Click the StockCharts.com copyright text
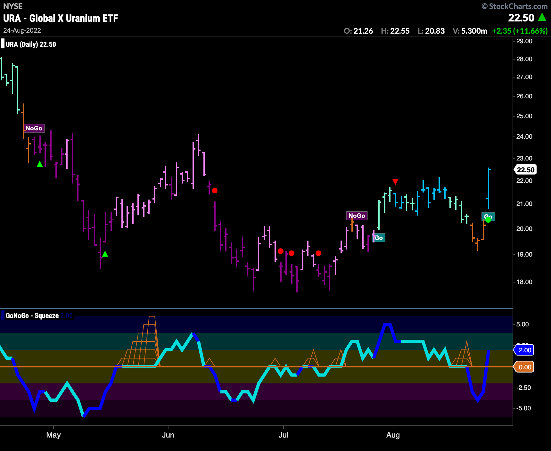 (514, 6)
